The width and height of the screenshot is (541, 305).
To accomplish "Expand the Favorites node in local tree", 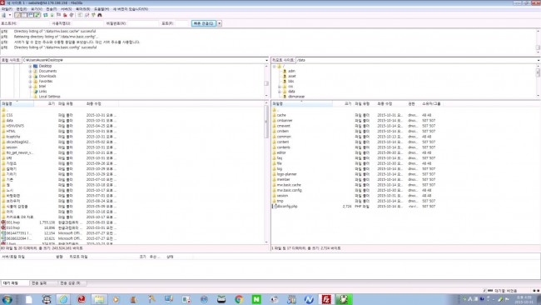I will click(x=30, y=81).
